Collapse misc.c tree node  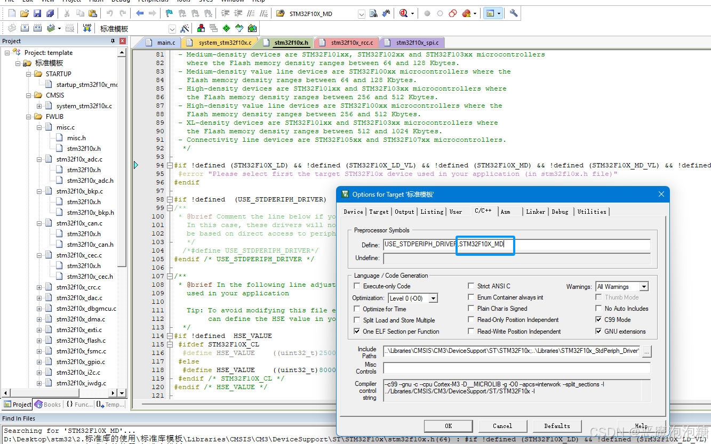click(39, 127)
